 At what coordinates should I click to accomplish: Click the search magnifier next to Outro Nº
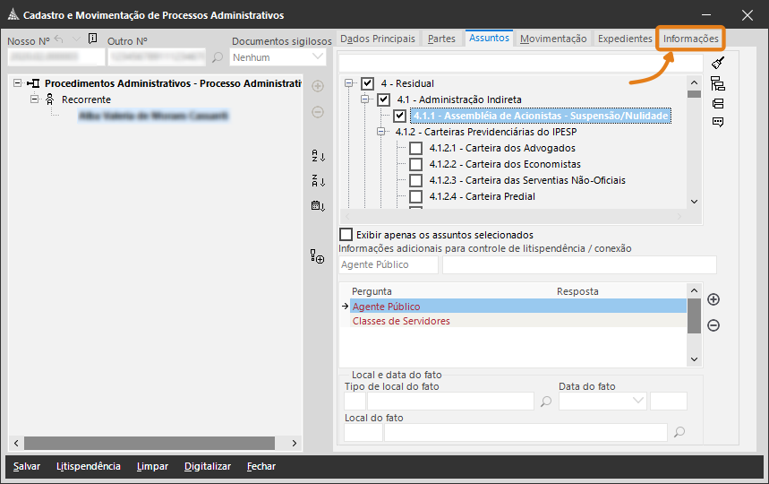coord(218,57)
